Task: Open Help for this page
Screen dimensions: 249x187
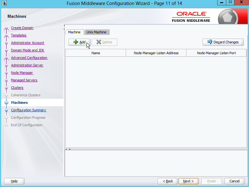Action: tap(14, 181)
